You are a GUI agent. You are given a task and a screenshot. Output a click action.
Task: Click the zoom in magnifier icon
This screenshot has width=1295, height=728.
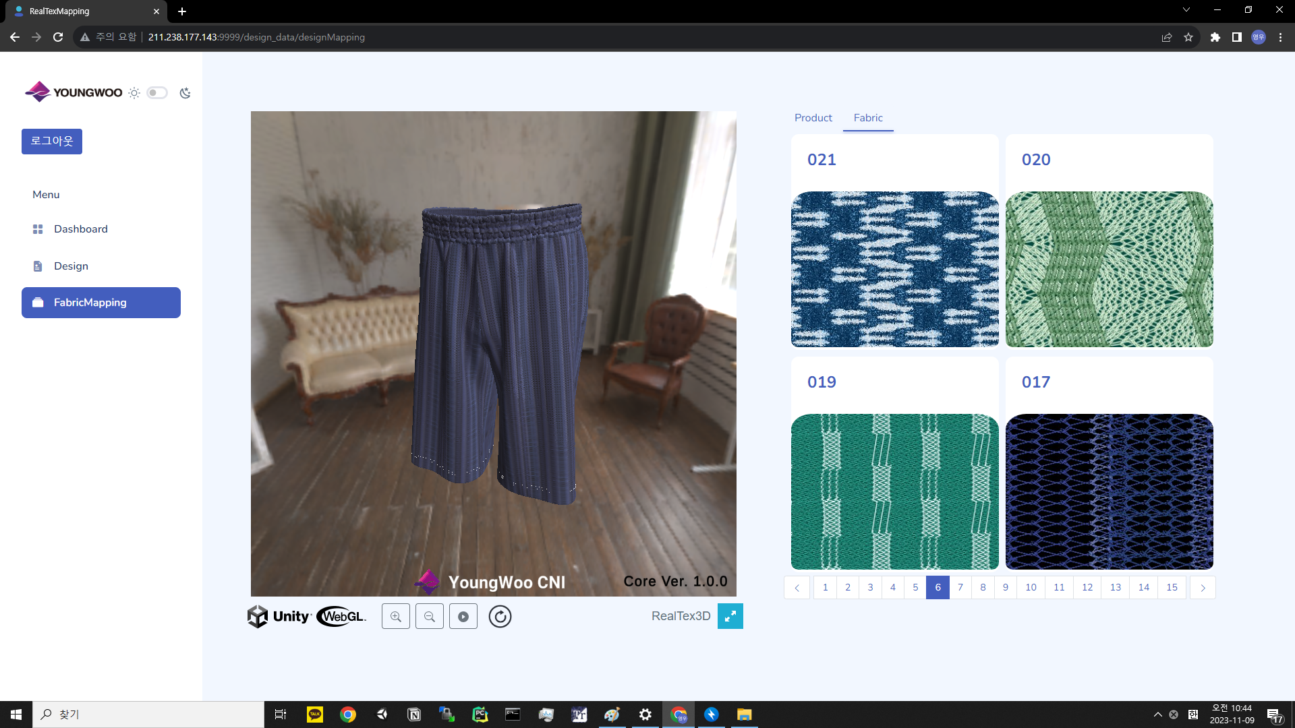396,616
